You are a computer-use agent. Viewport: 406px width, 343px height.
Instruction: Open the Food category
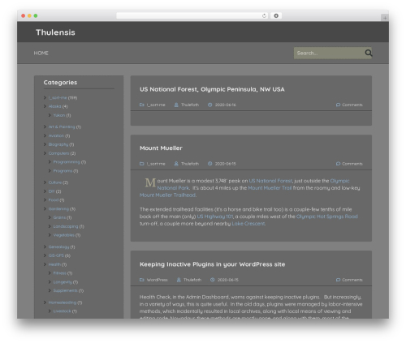point(54,200)
